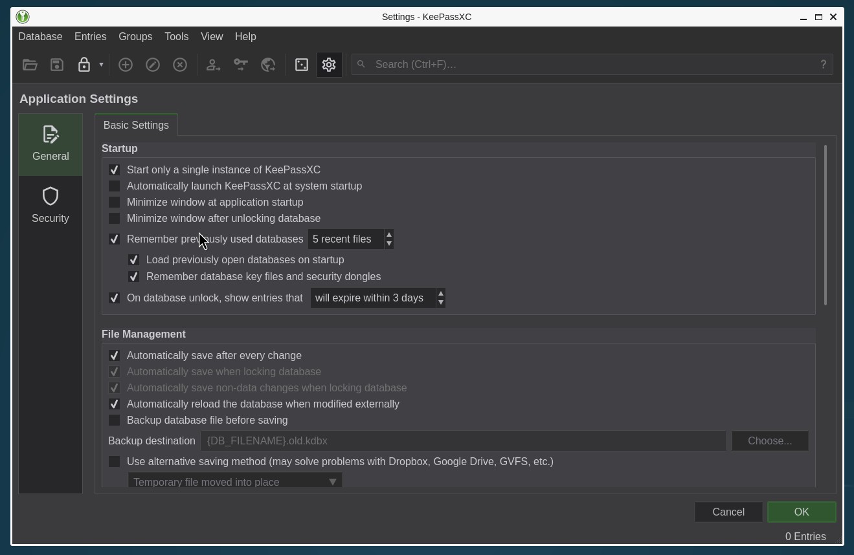The image size is (854, 555).
Task: Minimize the KeePassXC window
Action: [803, 17]
